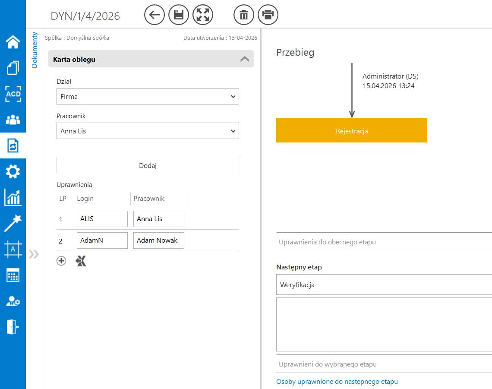492x389 pixels.
Task: Open the gear settings icon in sidebar
Action: click(13, 172)
